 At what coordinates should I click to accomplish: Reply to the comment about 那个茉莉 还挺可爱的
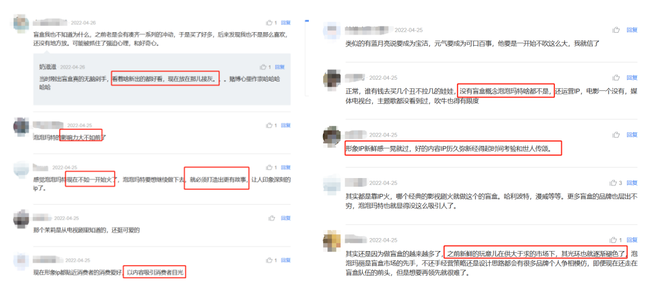click(286, 218)
